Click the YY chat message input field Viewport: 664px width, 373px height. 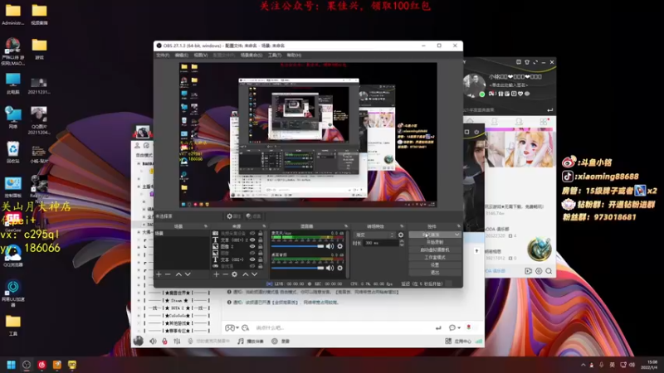pyautogui.click(x=343, y=327)
